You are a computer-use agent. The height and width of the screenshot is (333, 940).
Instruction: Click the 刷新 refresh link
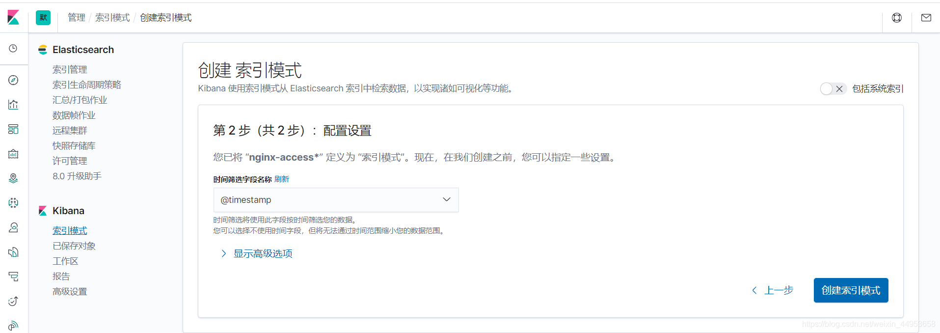(x=282, y=179)
